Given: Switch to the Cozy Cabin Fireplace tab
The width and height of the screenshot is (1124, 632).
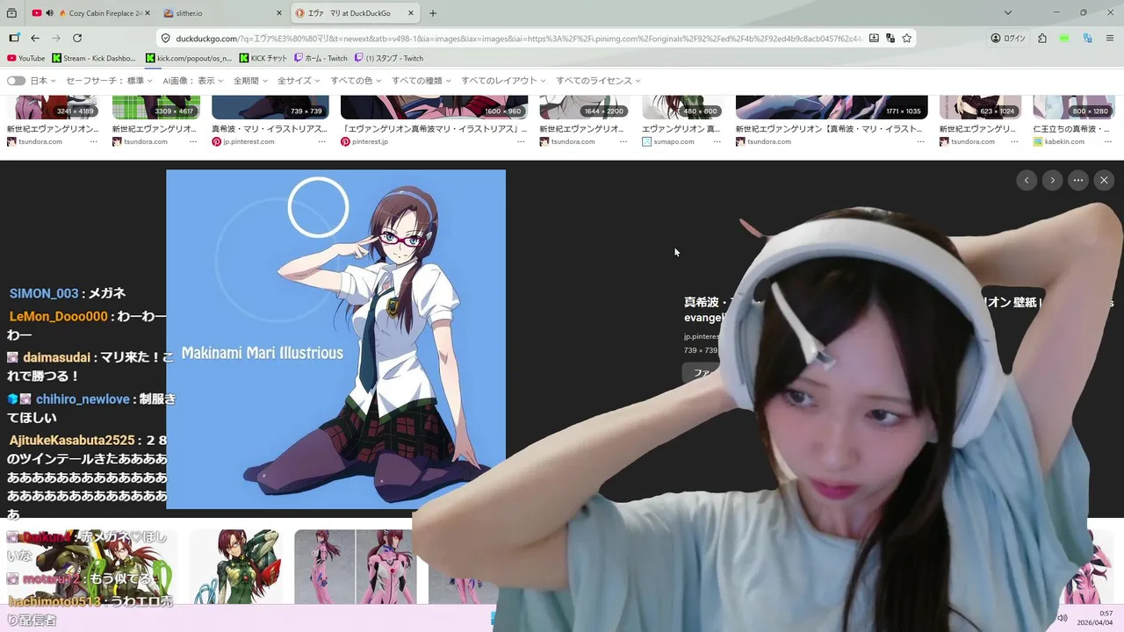Looking at the screenshot, I should [92, 13].
